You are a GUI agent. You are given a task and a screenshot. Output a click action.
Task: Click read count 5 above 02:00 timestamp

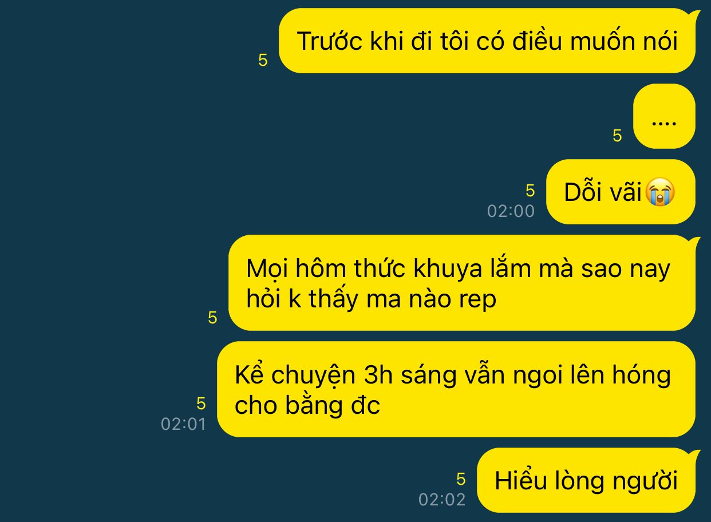click(530, 191)
